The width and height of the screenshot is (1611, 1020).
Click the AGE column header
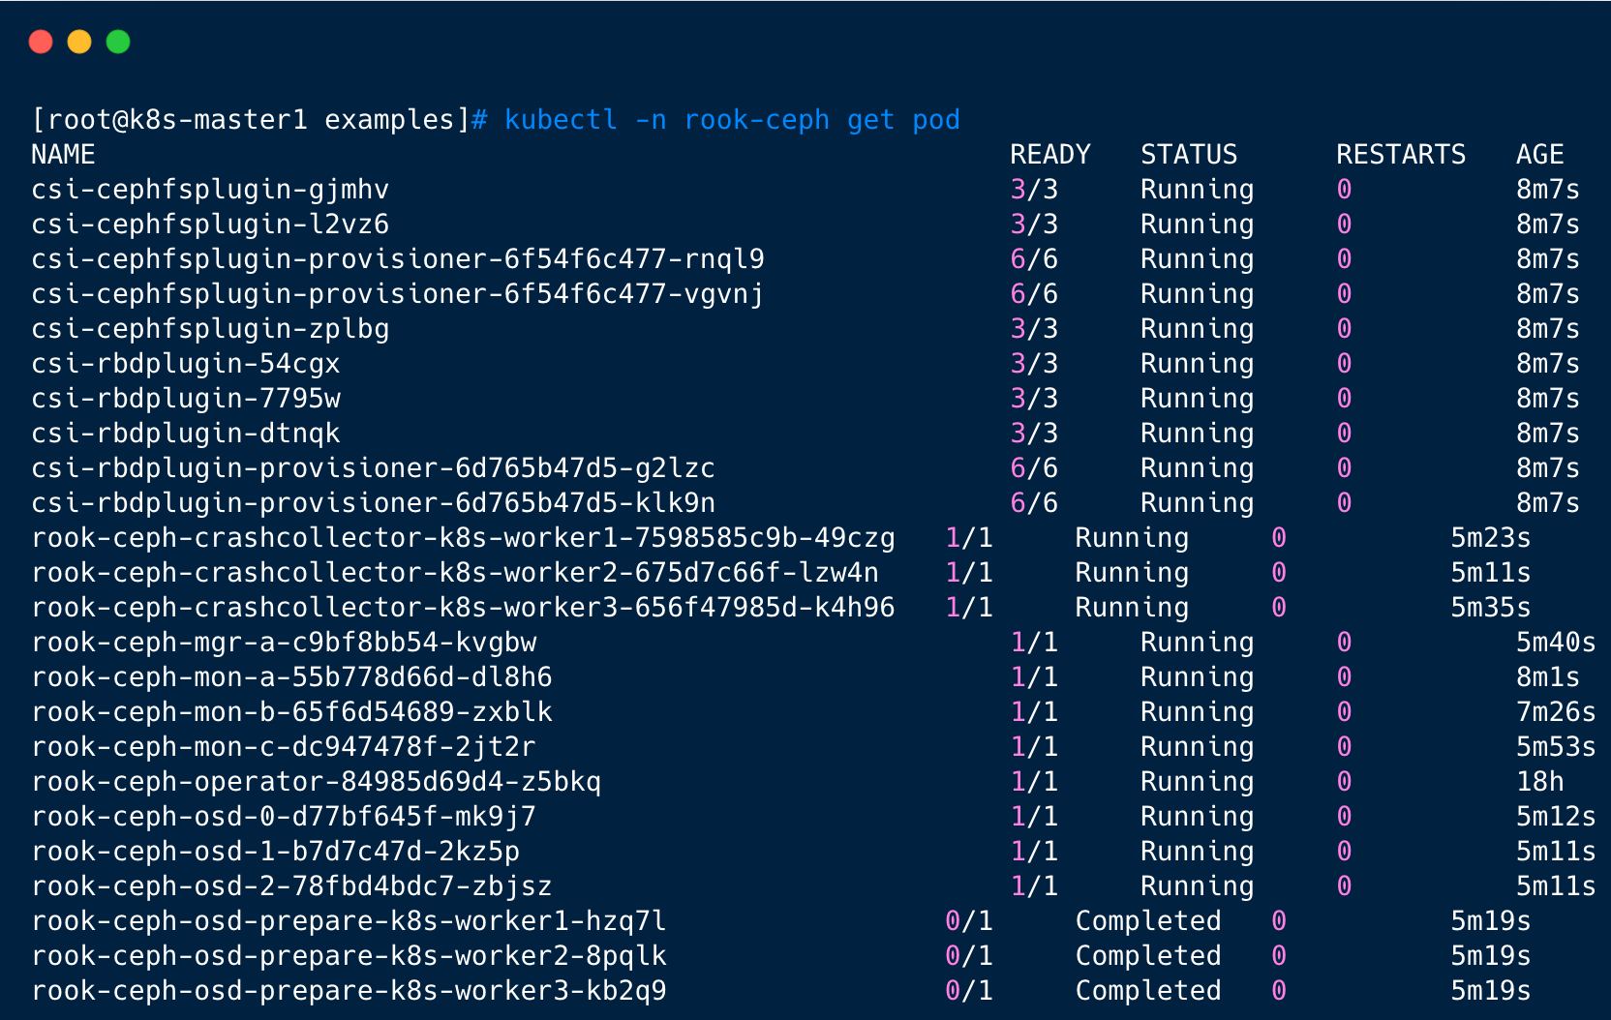[x=1539, y=155]
